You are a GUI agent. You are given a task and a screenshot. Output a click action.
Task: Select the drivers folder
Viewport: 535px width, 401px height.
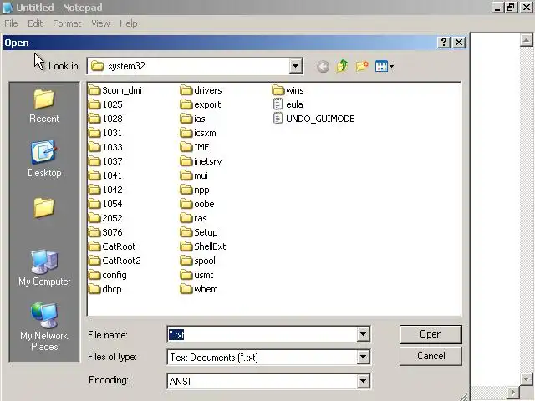[201, 90]
